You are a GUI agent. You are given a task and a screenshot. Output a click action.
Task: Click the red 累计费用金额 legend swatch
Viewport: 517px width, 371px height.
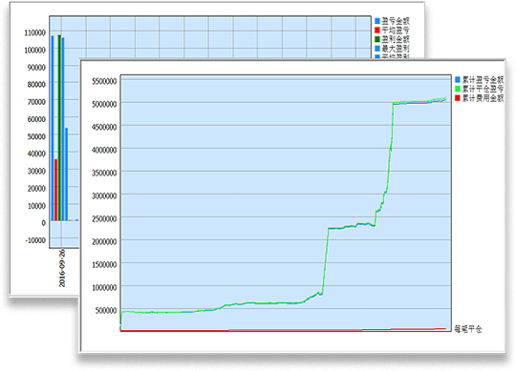pos(458,98)
